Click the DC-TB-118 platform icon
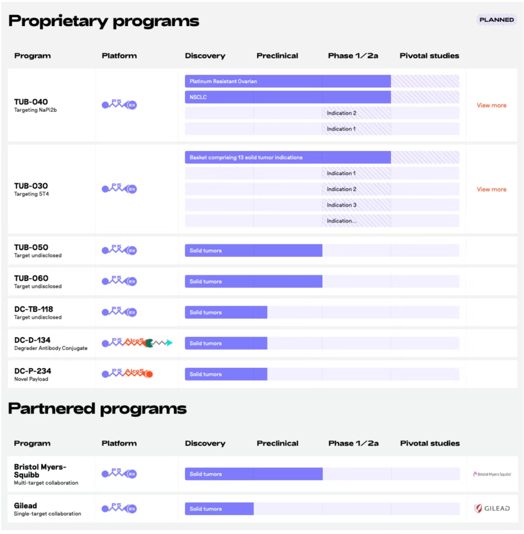524x534 pixels. coord(119,311)
